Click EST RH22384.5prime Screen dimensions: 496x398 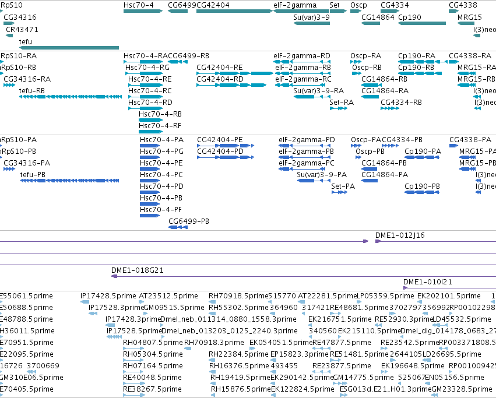click(x=212, y=360)
